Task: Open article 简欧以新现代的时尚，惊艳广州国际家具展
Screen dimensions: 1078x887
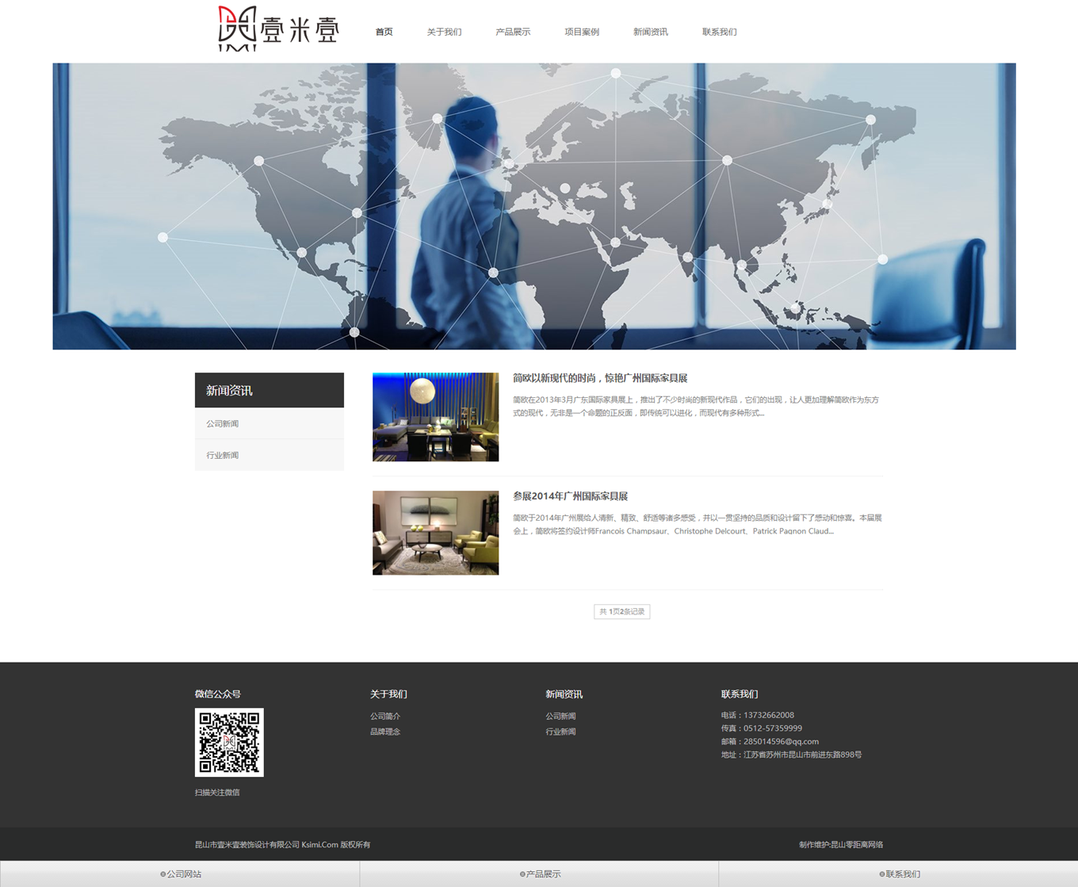Action: [600, 379]
